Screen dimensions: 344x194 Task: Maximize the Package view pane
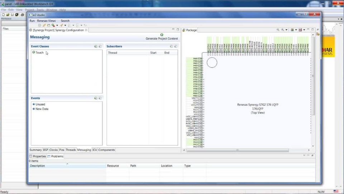[312, 29]
